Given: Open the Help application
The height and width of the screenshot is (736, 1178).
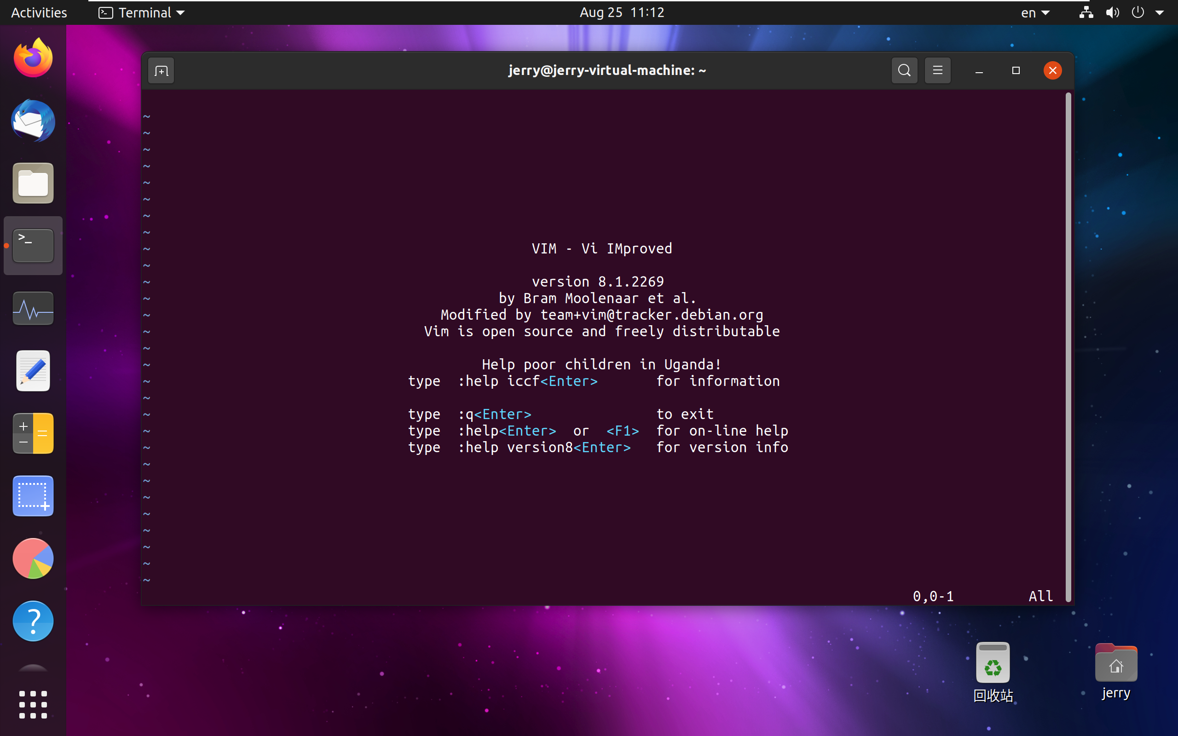Looking at the screenshot, I should click(x=33, y=621).
